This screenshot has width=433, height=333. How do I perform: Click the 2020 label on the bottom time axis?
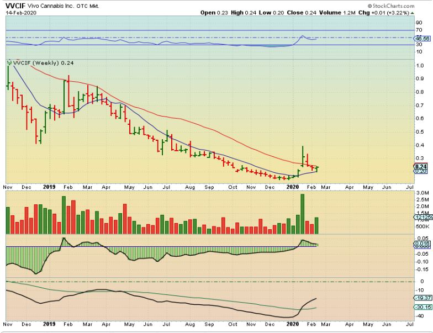tap(293, 324)
